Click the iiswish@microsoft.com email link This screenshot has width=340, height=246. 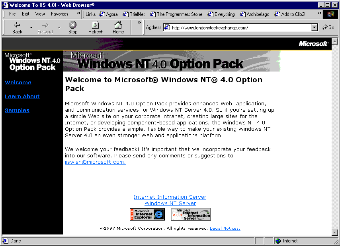[x=95, y=162]
